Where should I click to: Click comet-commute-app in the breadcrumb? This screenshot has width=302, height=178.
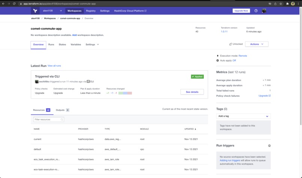[70, 18]
